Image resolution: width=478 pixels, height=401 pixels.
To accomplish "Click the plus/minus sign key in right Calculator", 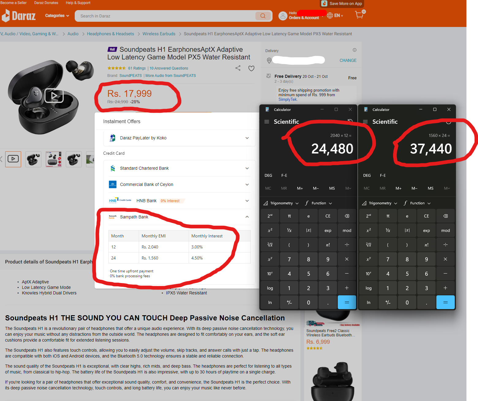I will pyautogui.click(x=388, y=302).
